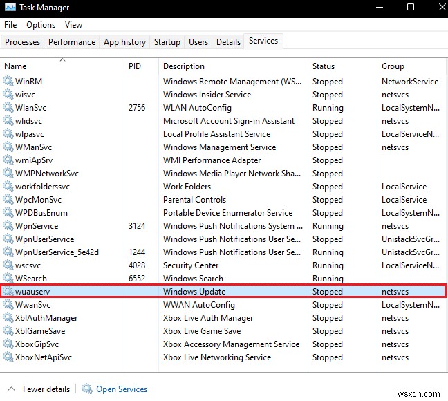Click PID 4028 of wscsvc
Screen dimensions: 448x401
[137, 265]
